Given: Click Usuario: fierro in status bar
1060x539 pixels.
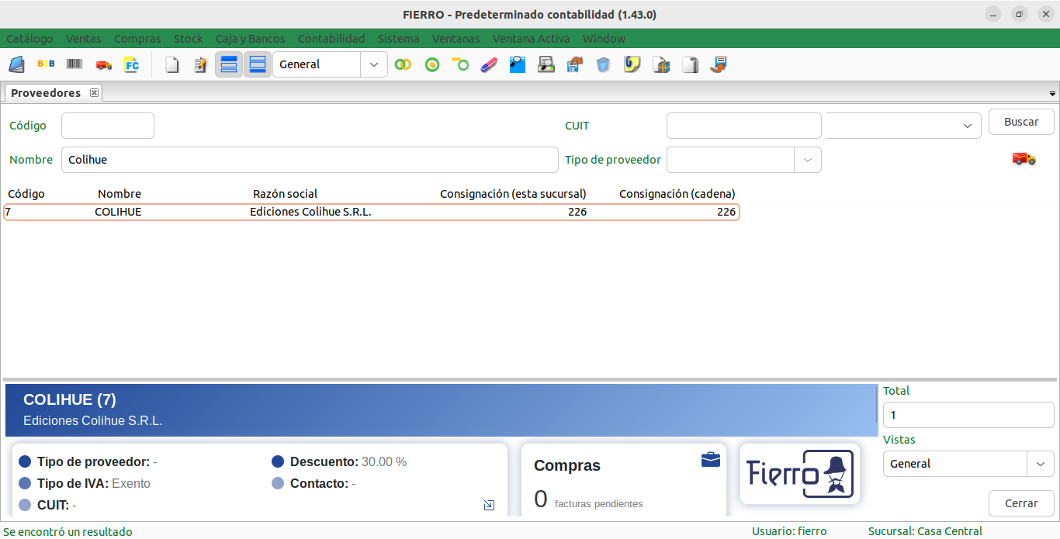Looking at the screenshot, I should point(789,531).
